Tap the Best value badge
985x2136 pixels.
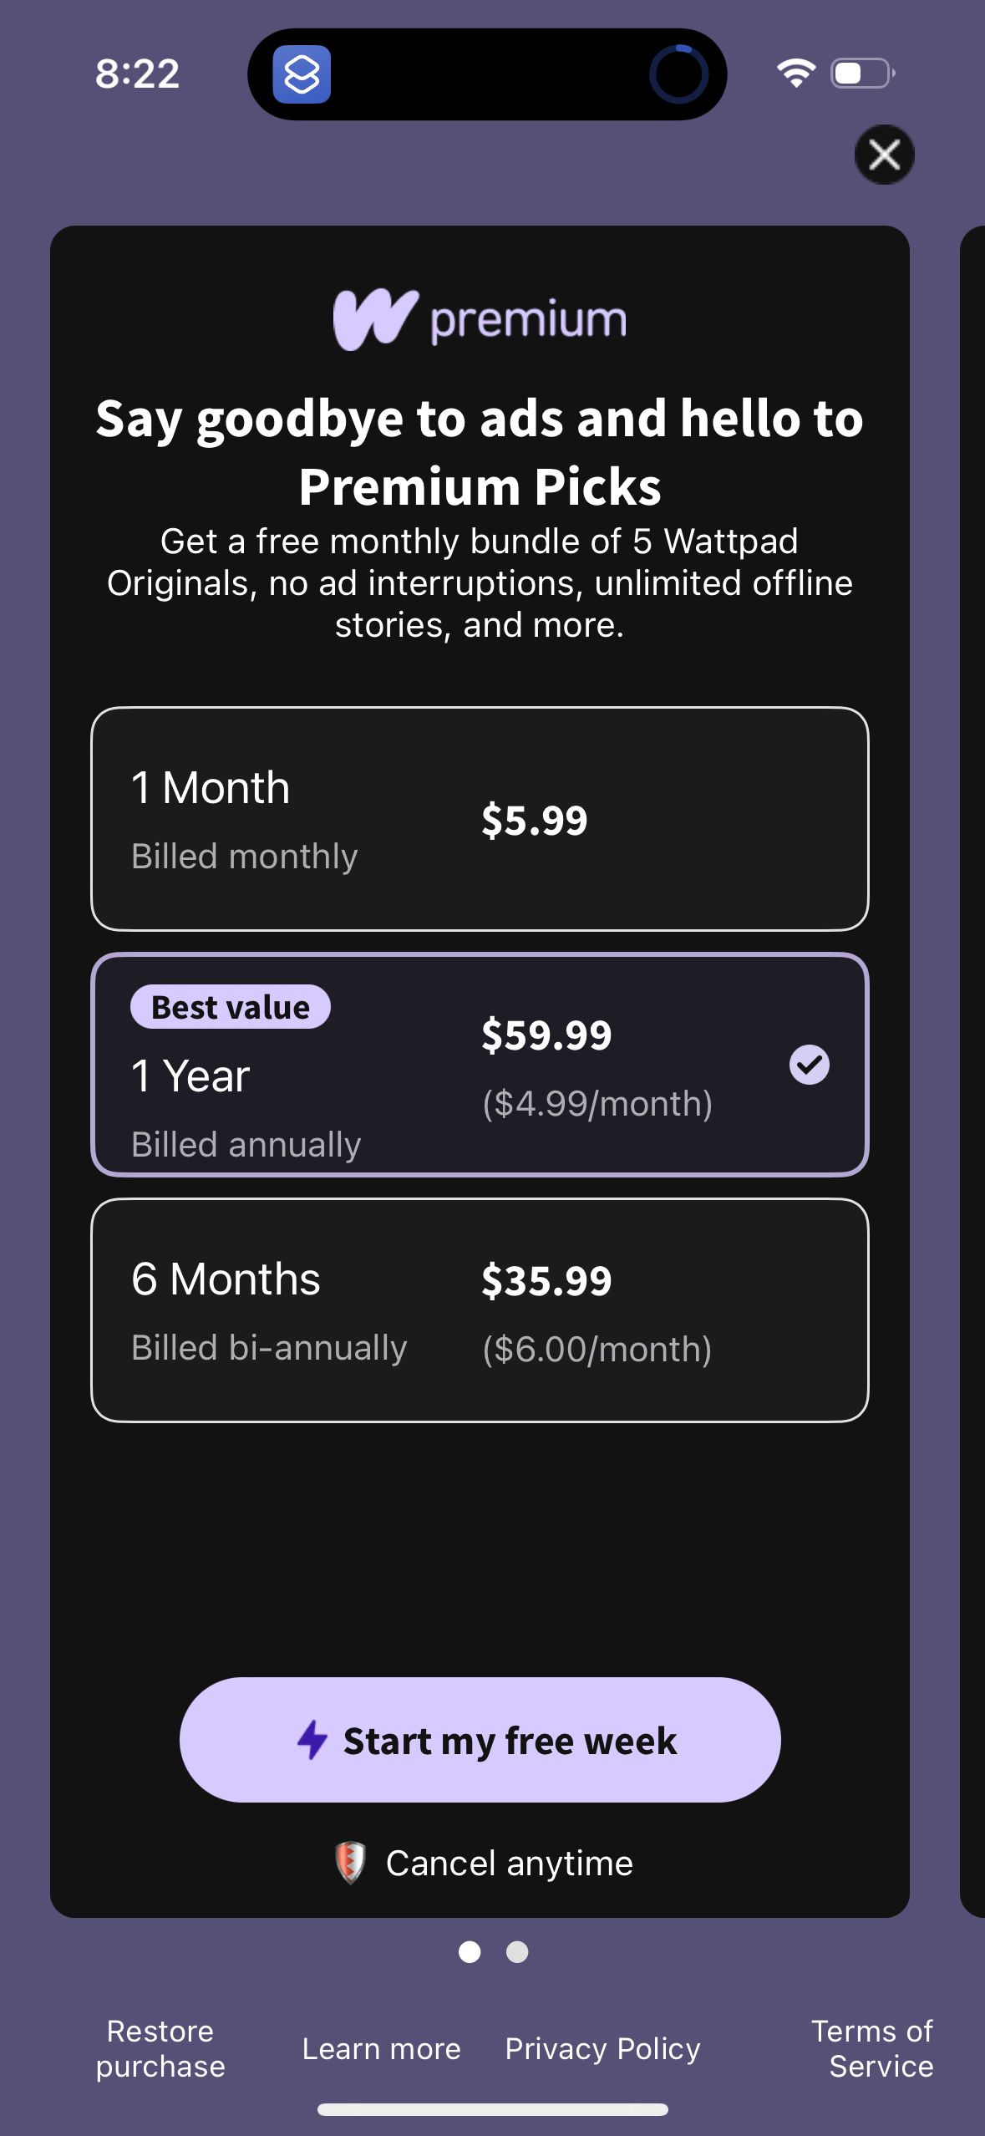pos(231,1007)
